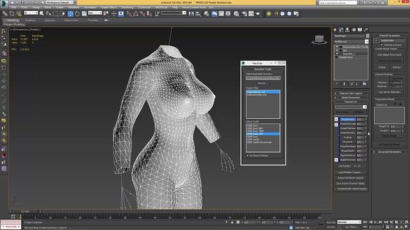Click the Target % spinner arrows

click(x=403, y=126)
